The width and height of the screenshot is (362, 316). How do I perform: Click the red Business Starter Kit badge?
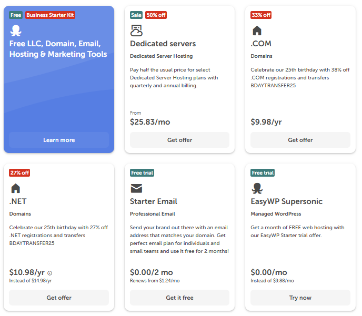51,15
